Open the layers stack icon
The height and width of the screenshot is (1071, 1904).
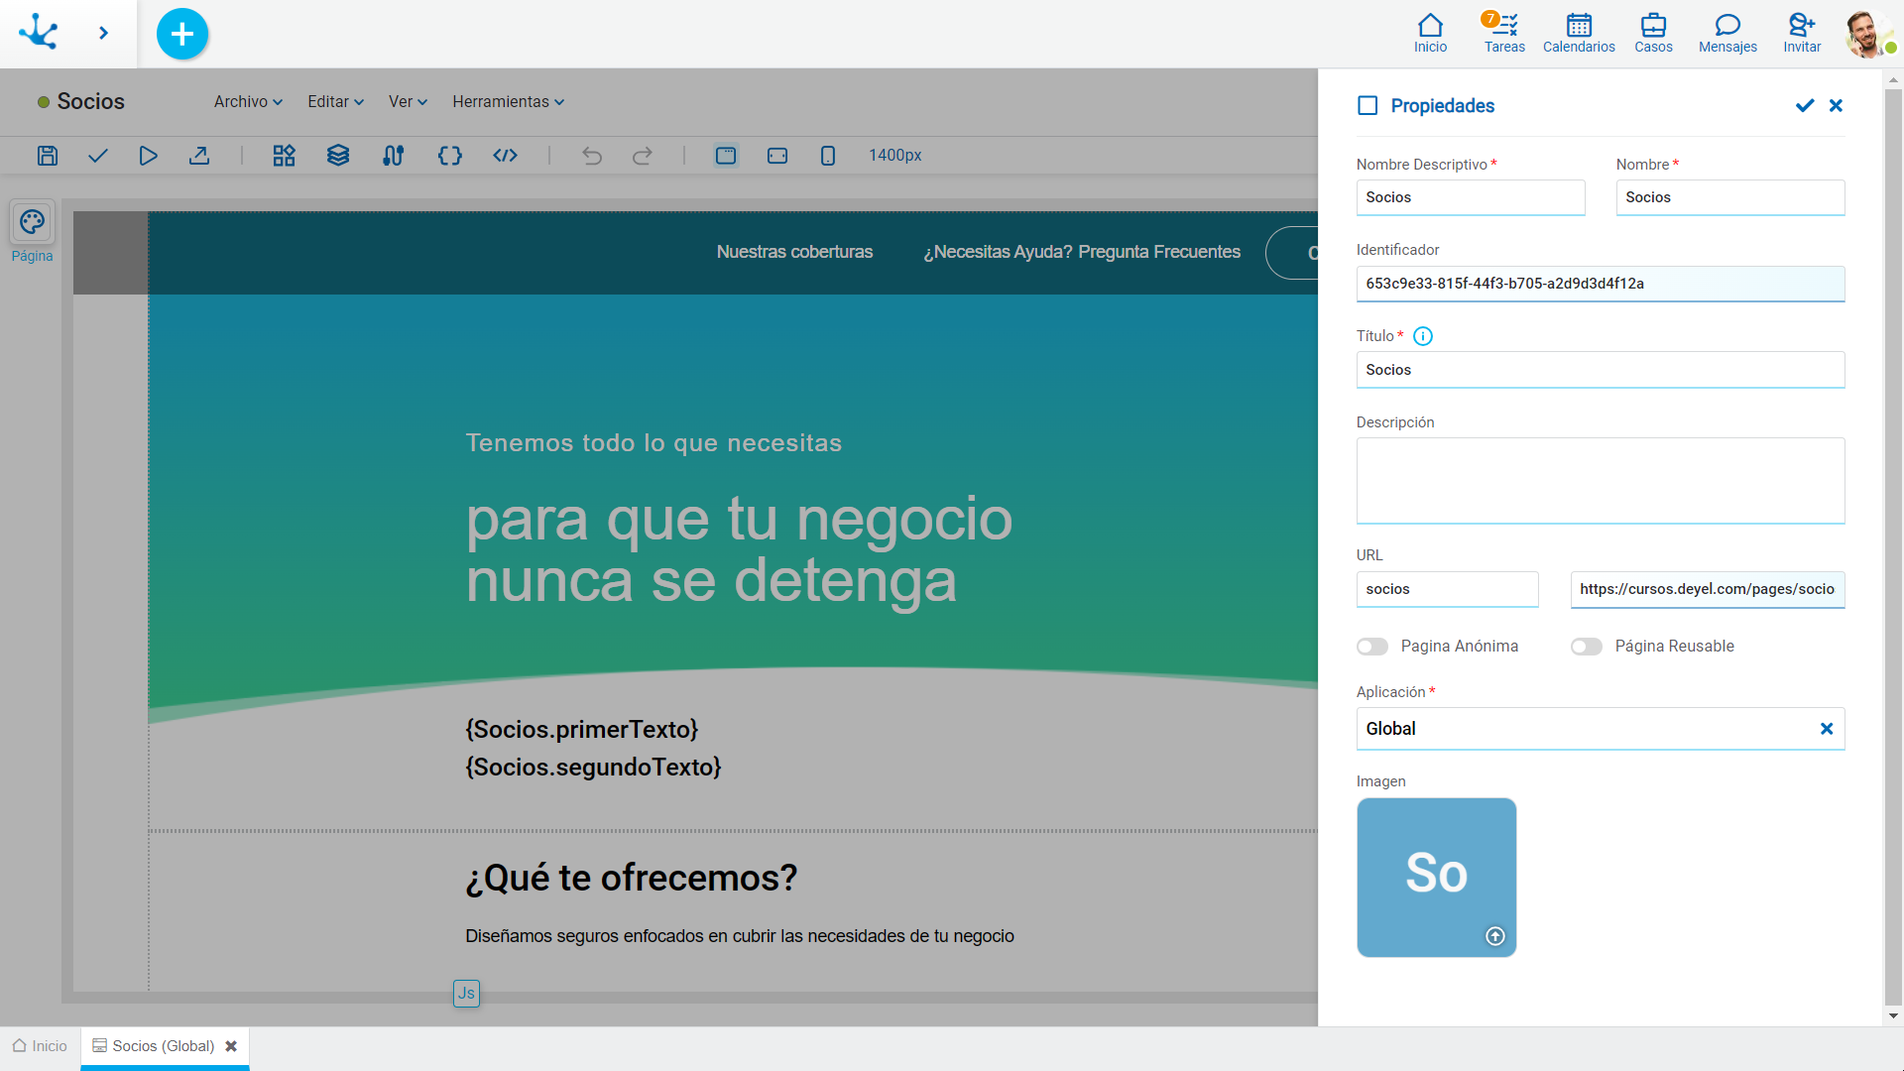point(338,156)
